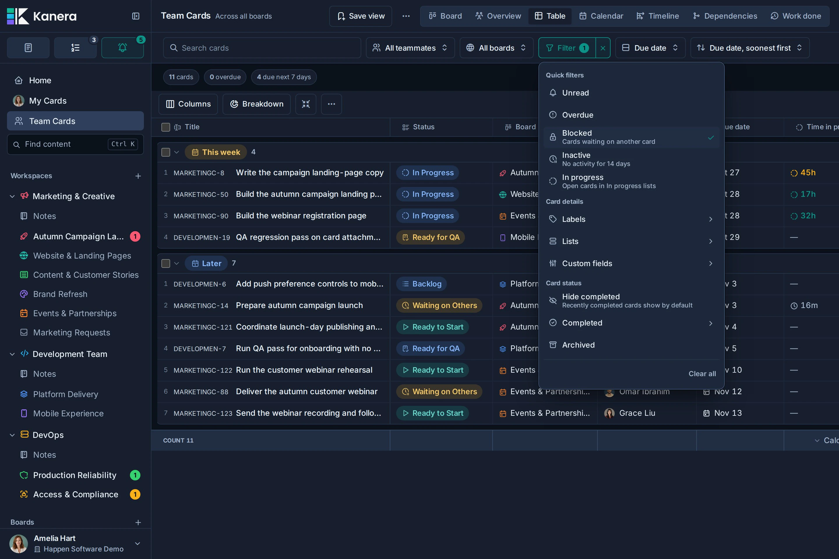839x559 pixels.
Task: Open the numbered list panel with badge 3
Action: [x=75, y=47]
